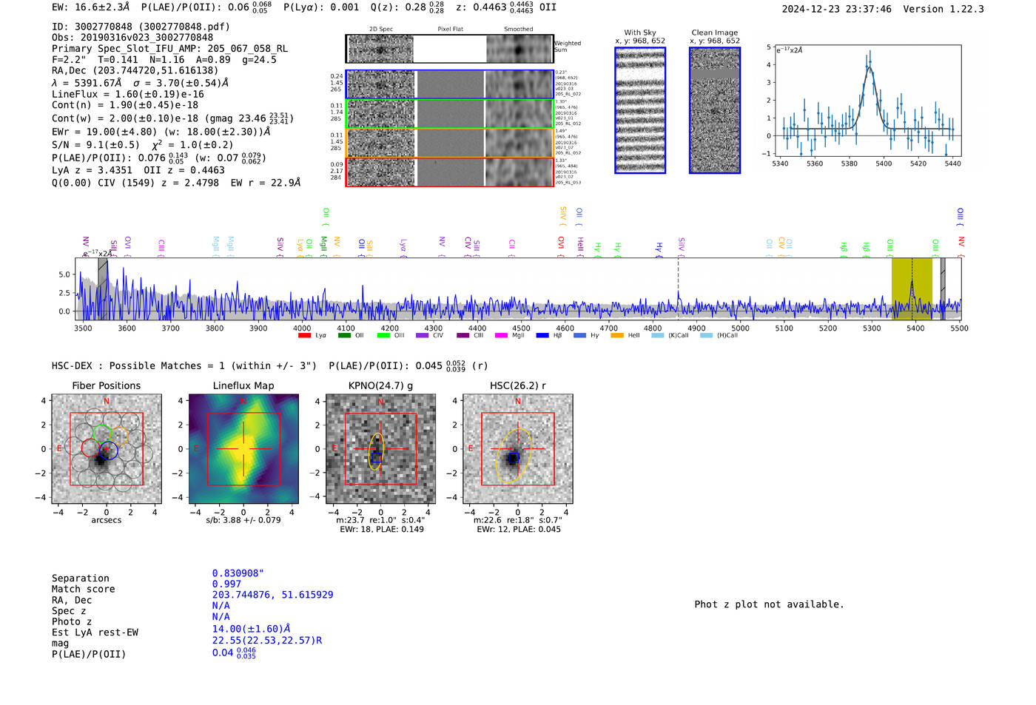This screenshot has width=1036, height=705.
Task: Open the Fiber Positions cutout image
Action: [x=107, y=449]
